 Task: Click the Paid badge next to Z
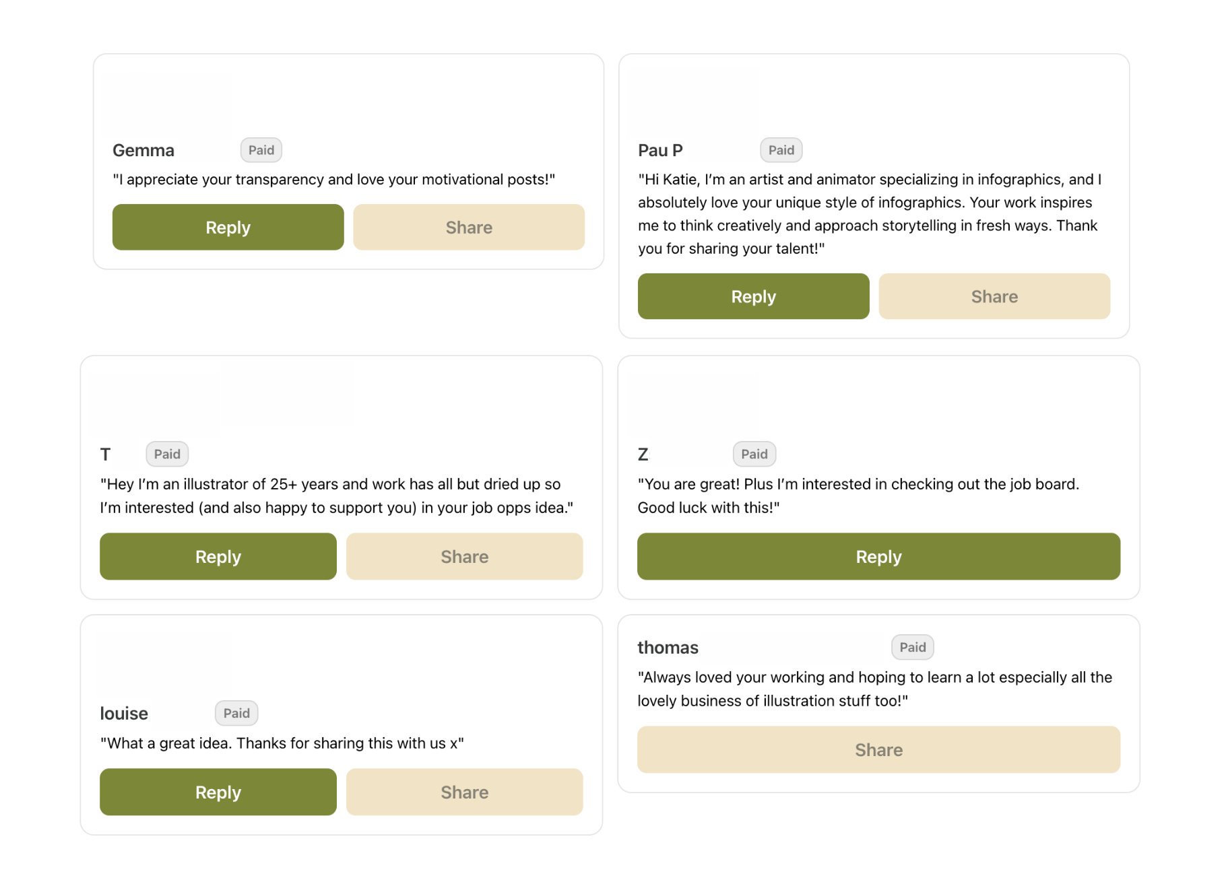[x=754, y=454]
